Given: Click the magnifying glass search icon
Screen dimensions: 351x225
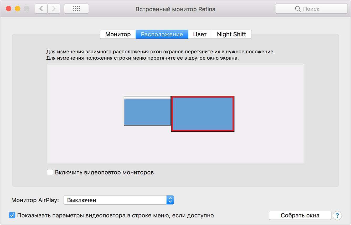Looking at the screenshot, I should click(298, 9).
